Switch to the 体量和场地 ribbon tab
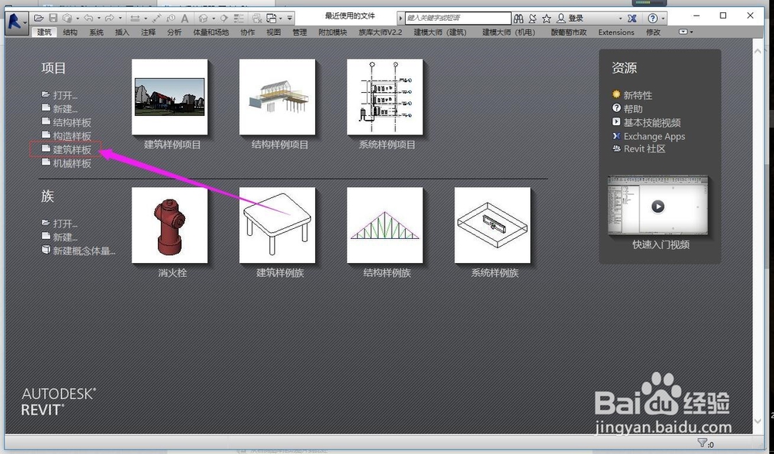 click(x=211, y=32)
